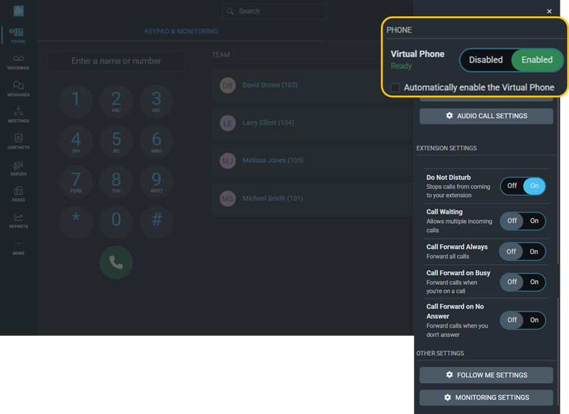The width and height of the screenshot is (569, 414).
Task: Switch to the Keypad & Monitoring tab
Action: tap(181, 30)
